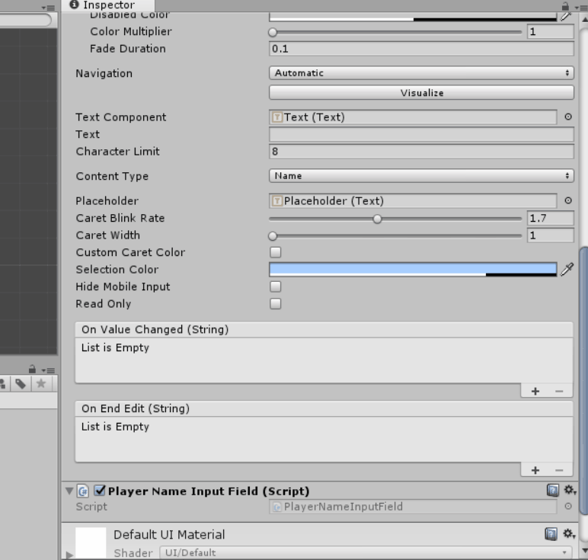The width and height of the screenshot is (588, 560).
Task: Click the Character Limit input field
Action: point(420,152)
